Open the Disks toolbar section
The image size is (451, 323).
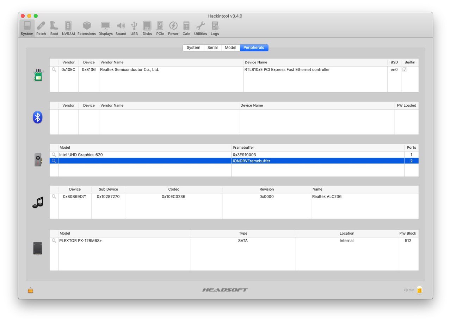147,29
